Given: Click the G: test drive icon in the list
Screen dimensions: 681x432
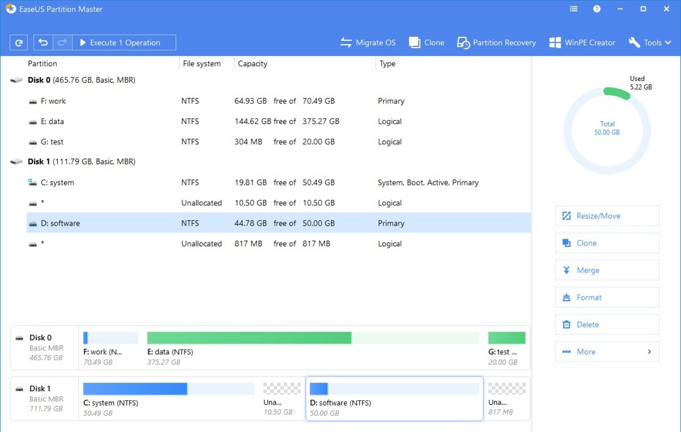Looking at the screenshot, I should pyautogui.click(x=33, y=142).
